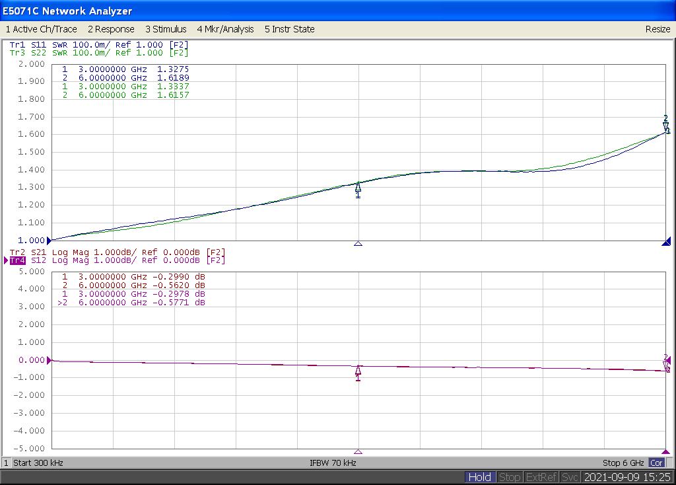The image size is (676, 485).
Task: Click the Resize button
Action: (x=658, y=29)
